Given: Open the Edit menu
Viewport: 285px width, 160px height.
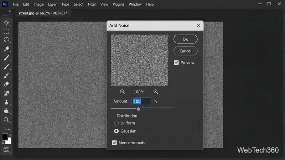Looking at the screenshot, I should coord(26,4).
